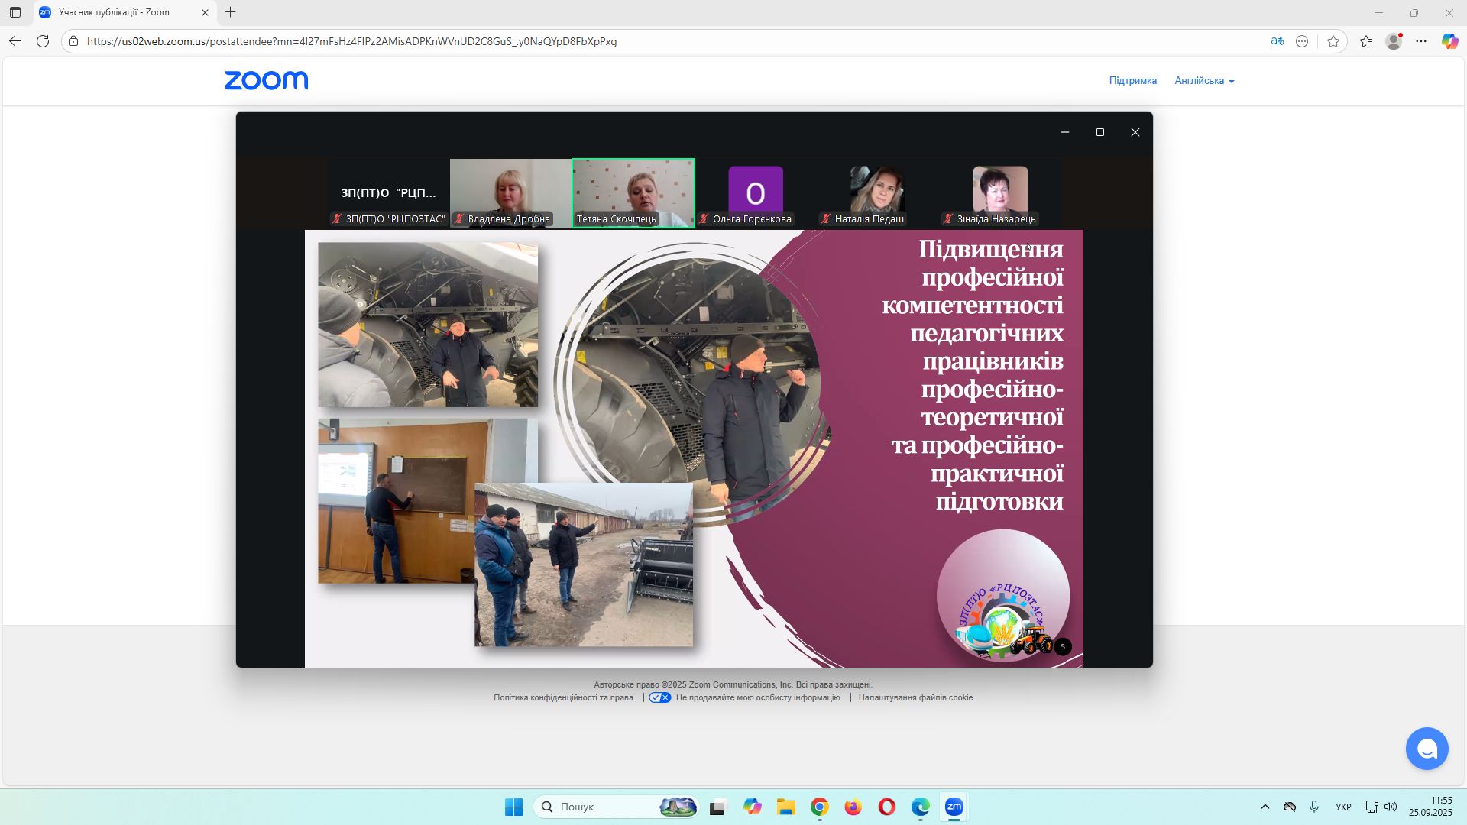
Task: Add page to favorites star icon
Action: click(x=1333, y=41)
